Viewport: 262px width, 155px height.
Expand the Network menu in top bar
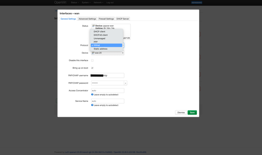pyautogui.click(x=98, y=2)
